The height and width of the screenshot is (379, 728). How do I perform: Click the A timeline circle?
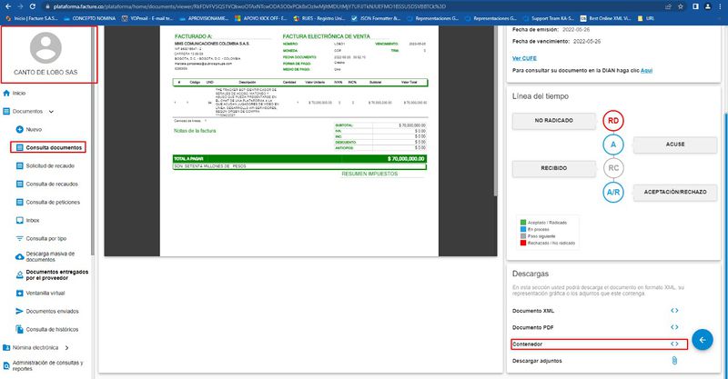pyautogui.click(x=613, y=145)
